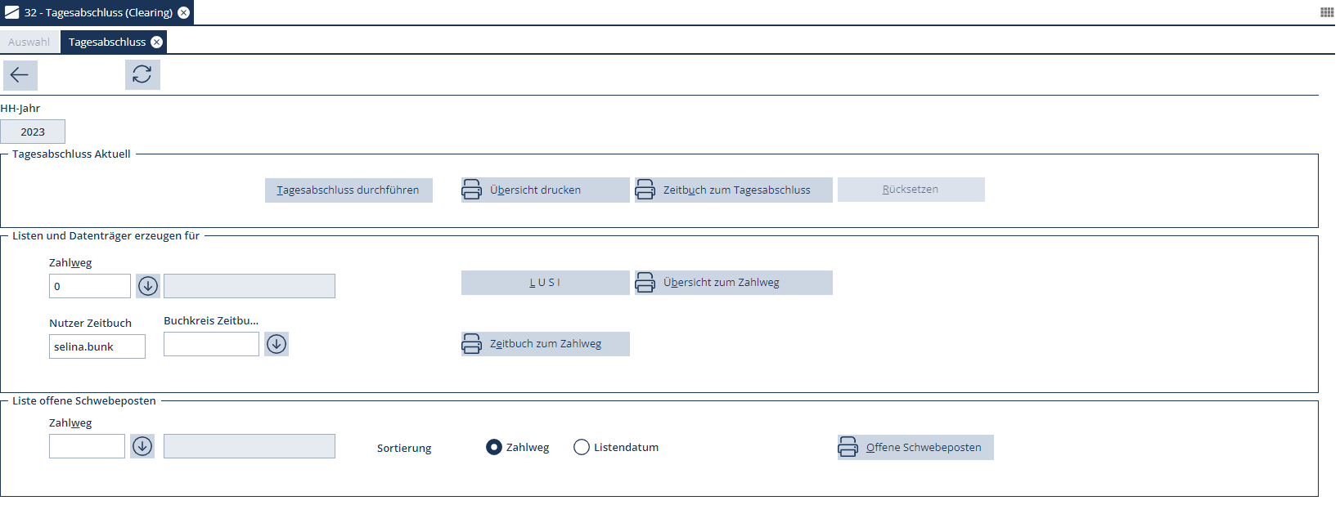Click the back arrow icon
Viewport: 1340px width, 505px height.
20,75
